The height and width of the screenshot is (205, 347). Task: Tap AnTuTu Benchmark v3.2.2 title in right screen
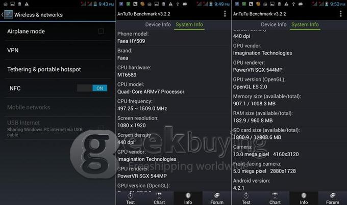click(259, 14)
